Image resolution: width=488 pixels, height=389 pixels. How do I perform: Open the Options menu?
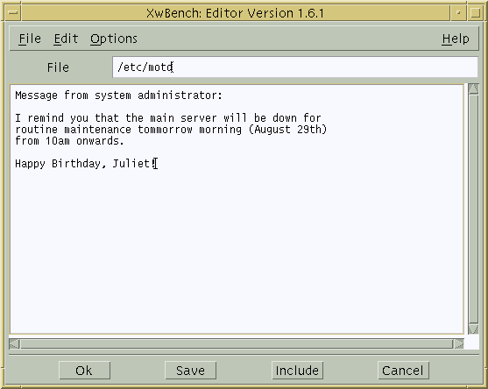click(x=114, y=39)
